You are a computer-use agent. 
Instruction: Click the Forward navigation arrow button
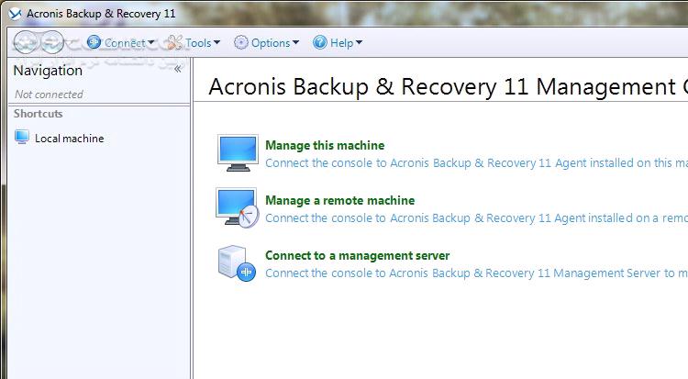[x=52, y=42]
